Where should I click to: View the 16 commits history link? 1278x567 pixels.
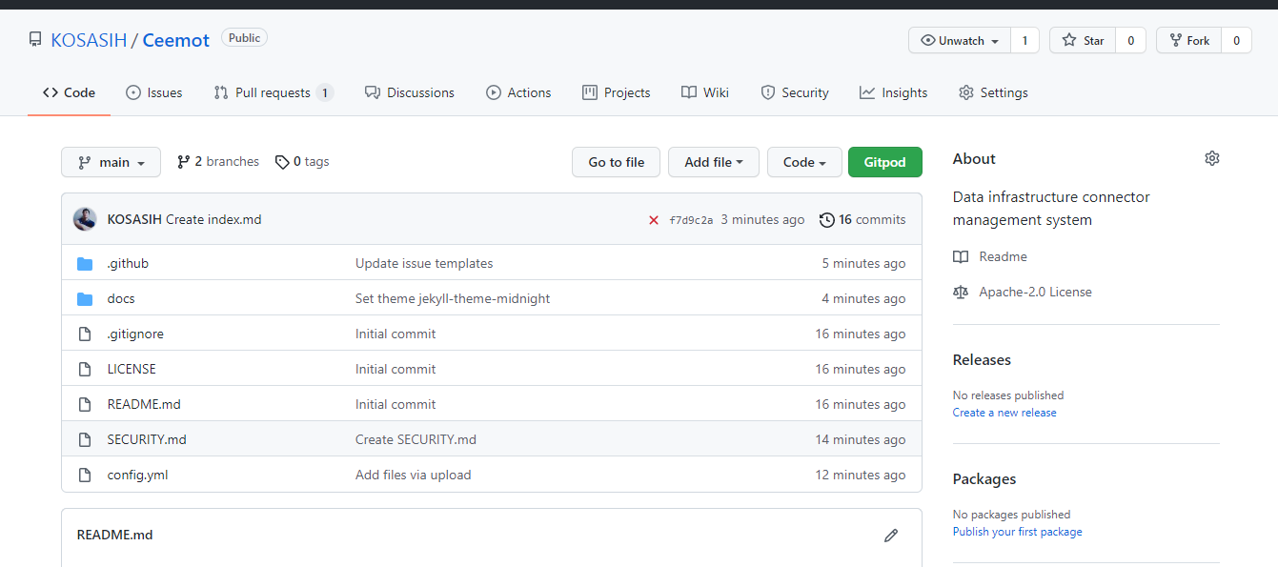pyautogui.click(x=862, y=219)
